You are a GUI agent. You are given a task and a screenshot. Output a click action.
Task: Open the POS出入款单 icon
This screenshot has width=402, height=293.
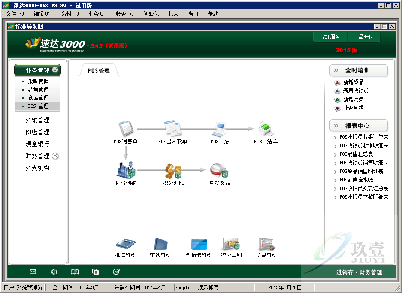[172, 128]
